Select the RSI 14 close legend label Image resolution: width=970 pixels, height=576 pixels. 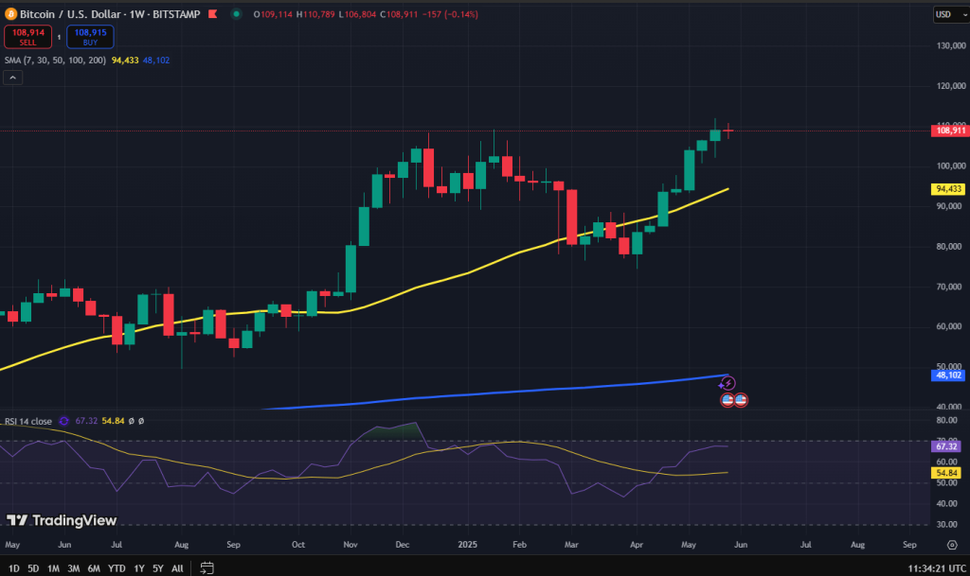pos(28,421)
